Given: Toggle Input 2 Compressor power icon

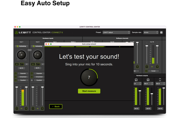Looking at the screenshot, I should 32,77.
